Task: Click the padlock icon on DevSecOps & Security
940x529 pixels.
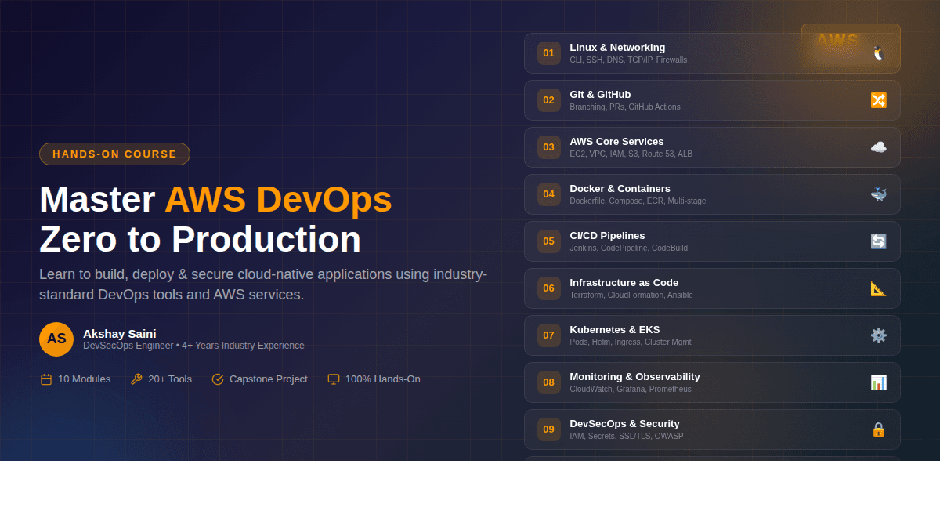Action: [x=878, y=429]
